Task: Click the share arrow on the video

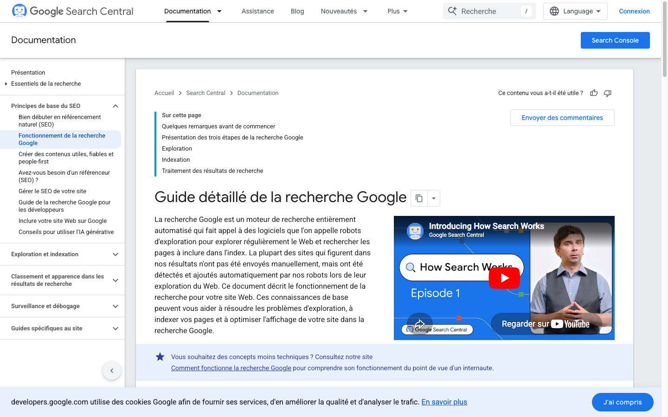Action: point(419,323)
